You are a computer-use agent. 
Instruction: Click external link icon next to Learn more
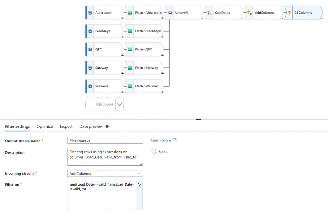(x=175, y=140)
